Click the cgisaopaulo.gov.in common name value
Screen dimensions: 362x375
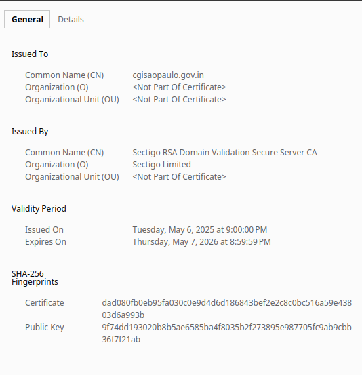pyautogui.click(x=168, y=75)
